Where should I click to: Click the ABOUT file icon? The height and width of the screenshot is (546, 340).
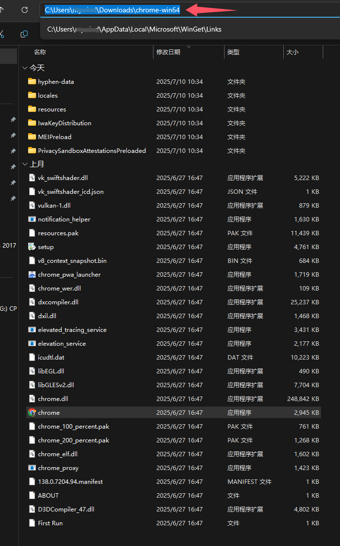(32, 496)
